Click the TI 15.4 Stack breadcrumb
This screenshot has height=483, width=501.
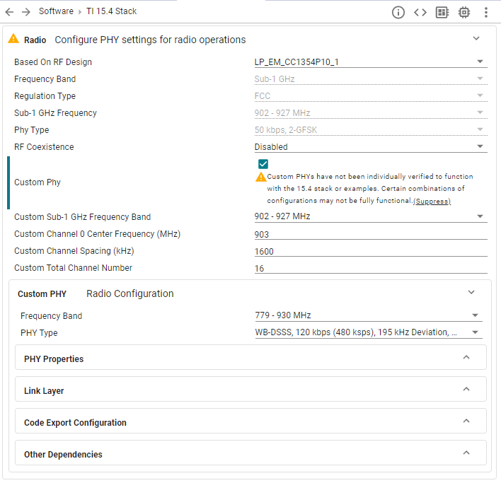112,11
